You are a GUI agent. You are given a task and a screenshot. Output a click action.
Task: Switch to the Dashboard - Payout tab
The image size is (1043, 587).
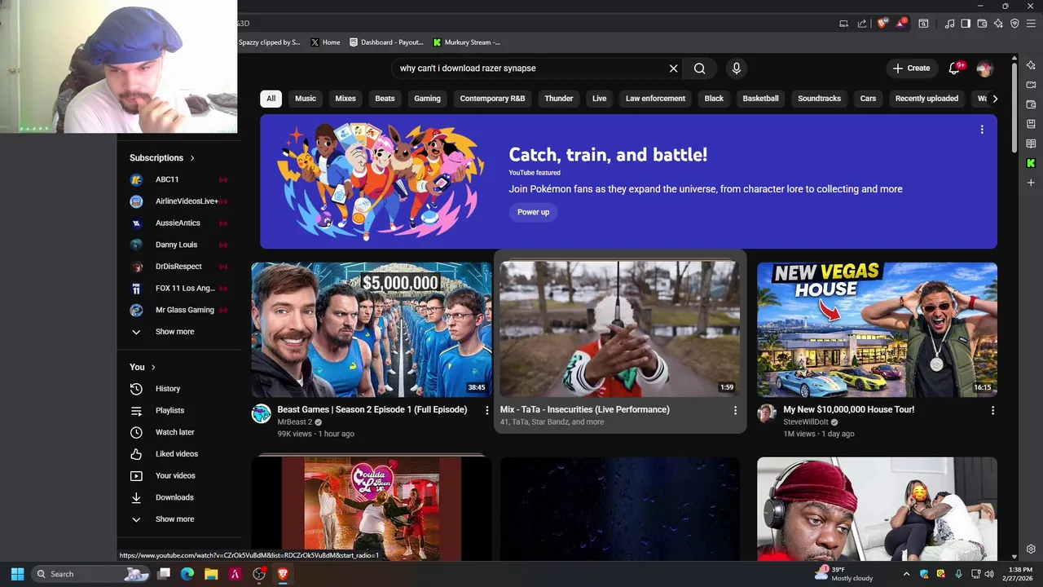(386, 42)
